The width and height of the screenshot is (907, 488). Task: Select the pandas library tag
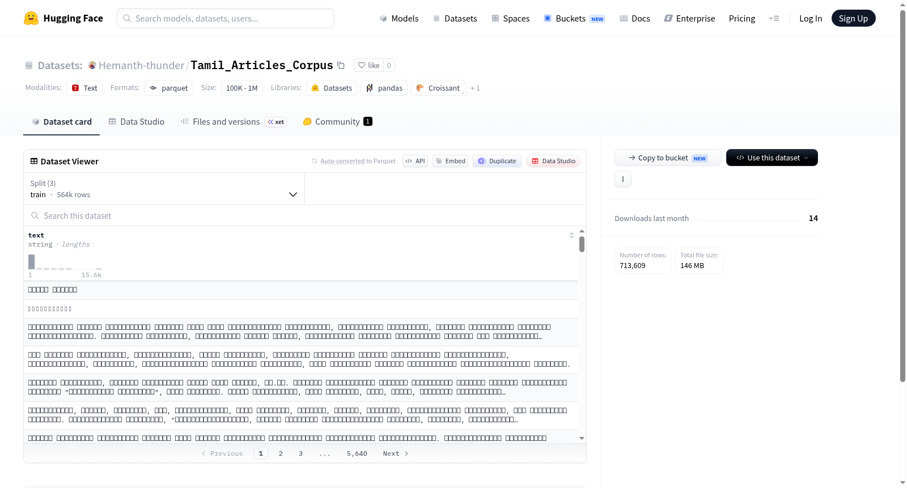pyautogui.click(x=384, y=88)
